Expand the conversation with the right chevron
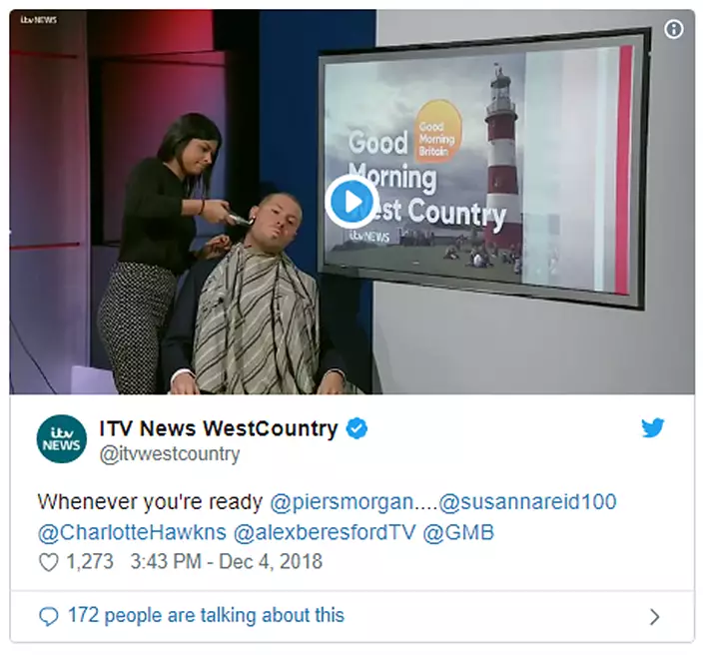 point(655,617)
